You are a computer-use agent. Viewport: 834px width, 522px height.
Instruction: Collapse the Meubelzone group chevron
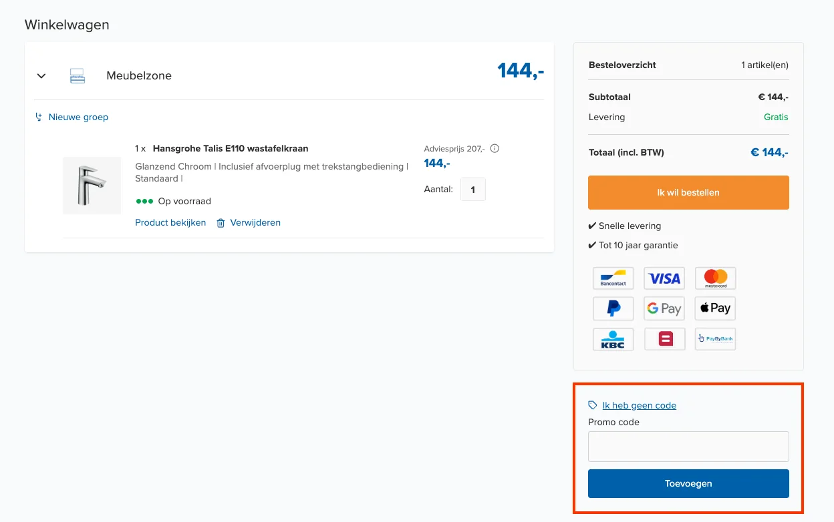41,75
